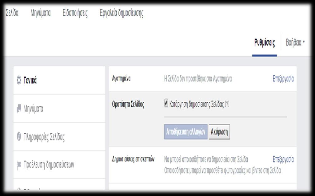The width and height of the screenshot is (315, 196).
Task: Open Εργαλεία δημοσίευσης tab
Action: pos(122,13)
